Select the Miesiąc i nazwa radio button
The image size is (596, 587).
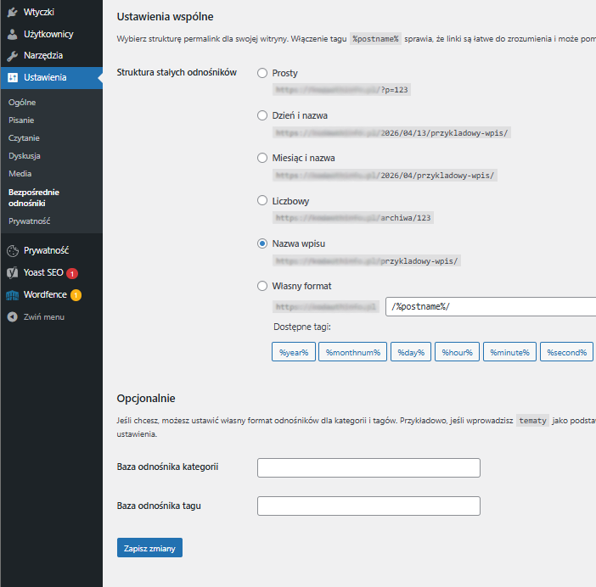click(262, 158)
